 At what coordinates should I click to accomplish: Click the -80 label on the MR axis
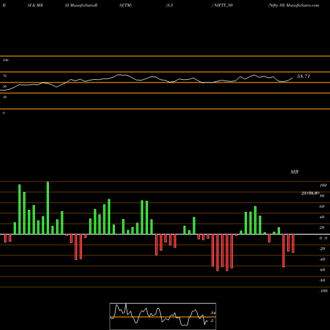pos(322,280)
